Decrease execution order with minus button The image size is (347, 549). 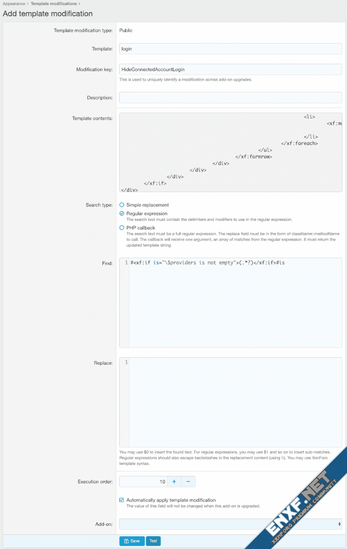(x=188, y=482)
